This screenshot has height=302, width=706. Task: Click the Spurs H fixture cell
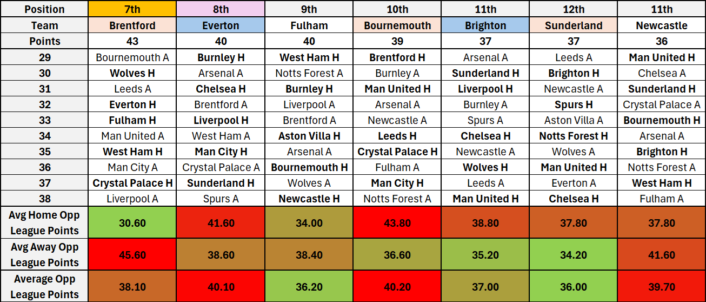click(x=574, y=104)
